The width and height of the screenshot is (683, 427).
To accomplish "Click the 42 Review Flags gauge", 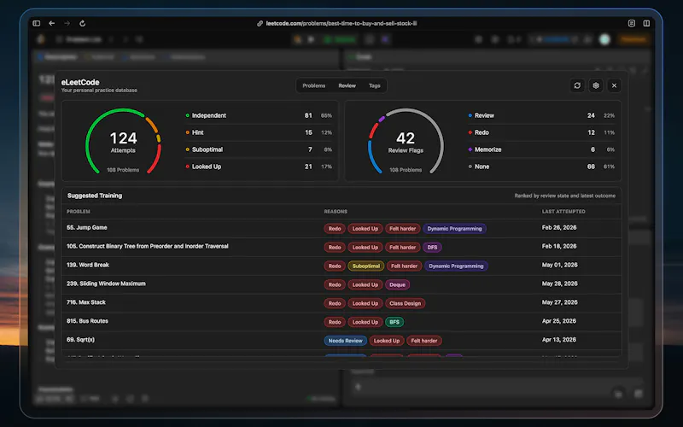I will [x=406, y=142].
